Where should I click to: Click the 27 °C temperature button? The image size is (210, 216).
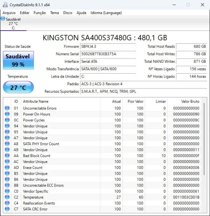point(18,87)
